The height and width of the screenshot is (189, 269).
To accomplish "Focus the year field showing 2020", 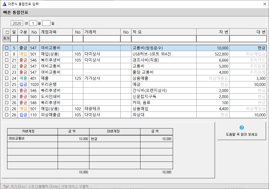I will [17, 23].
